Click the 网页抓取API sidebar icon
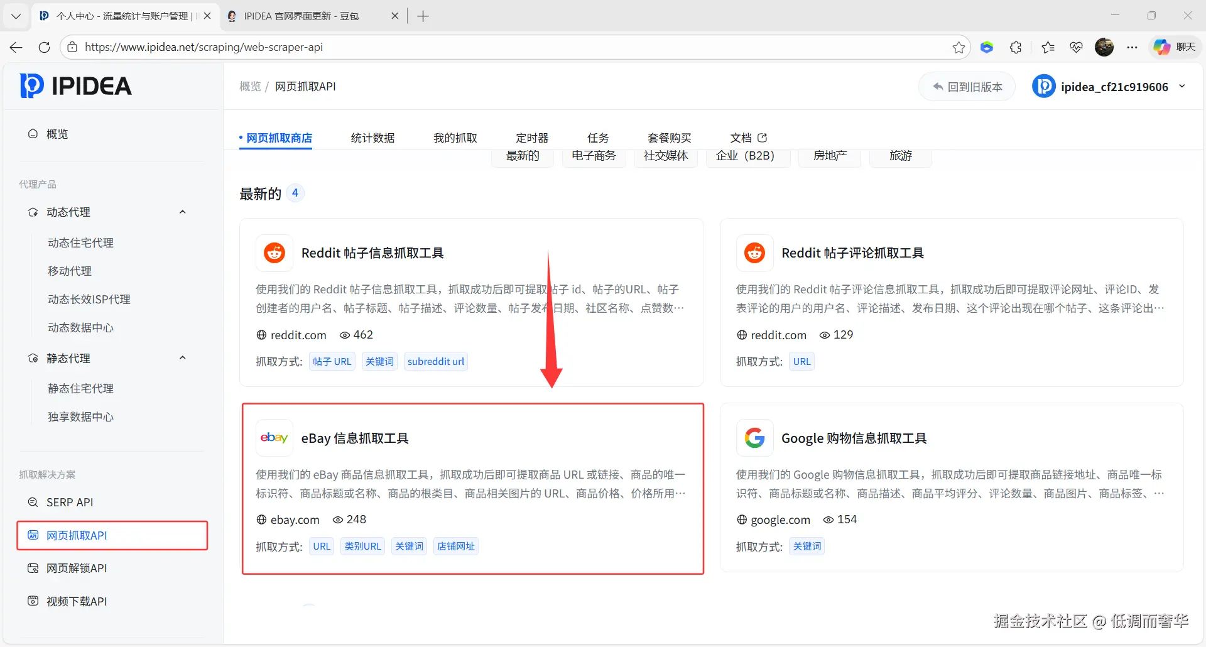This screenshot has width=1206, height=647. pos(33,535)
